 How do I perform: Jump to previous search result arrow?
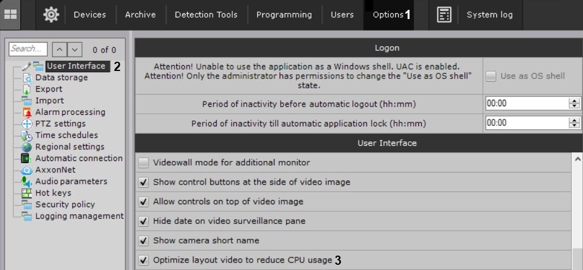[x=59, y=50]
